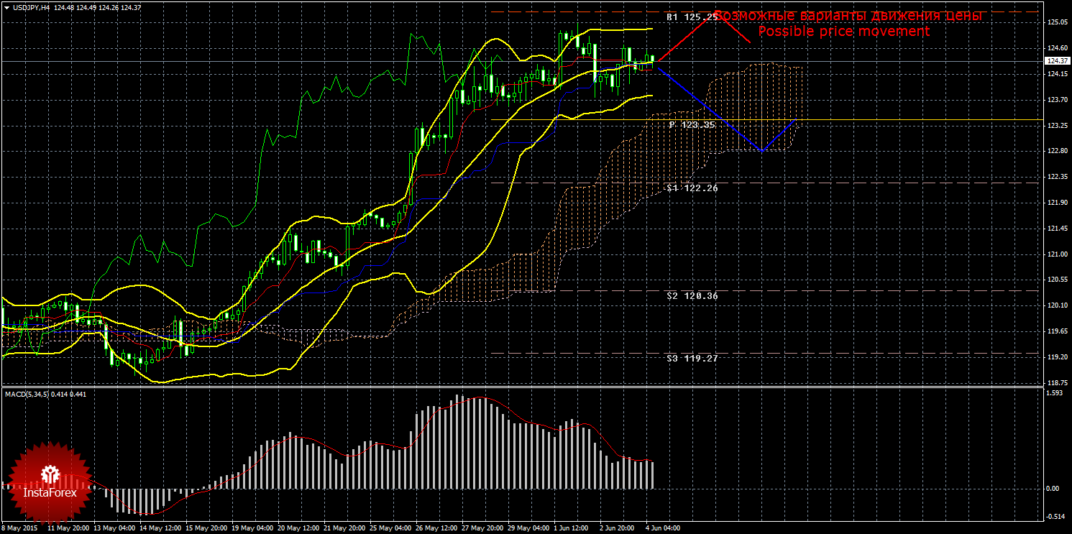
Task: Click the 25 May 04:00 time label
Action: [x=389, y=528]
